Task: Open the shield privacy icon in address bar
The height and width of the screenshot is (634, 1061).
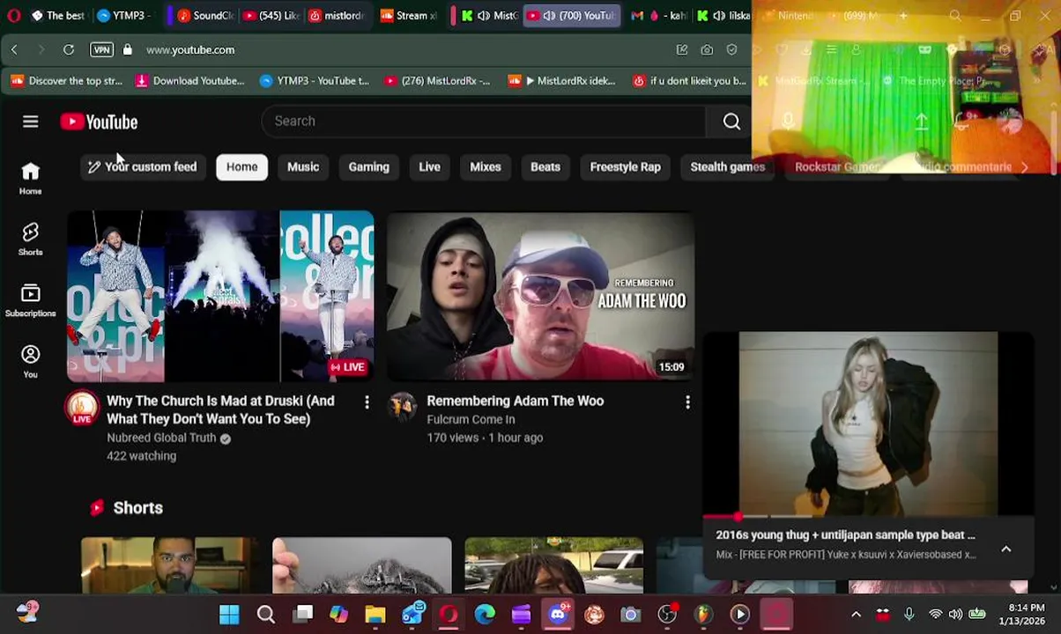Action: pyautogui.click(x=731, y=50)
